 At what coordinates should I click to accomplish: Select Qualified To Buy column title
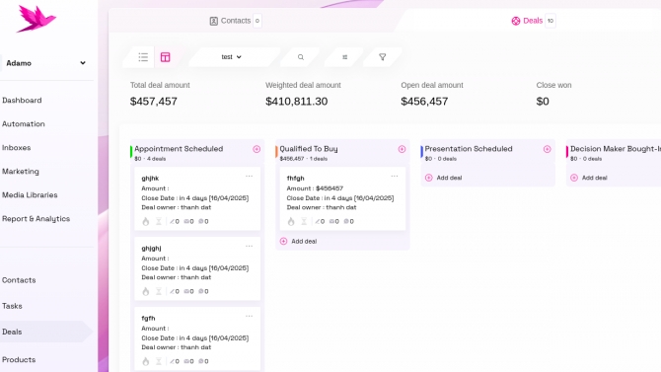click(x=309, y=149)
